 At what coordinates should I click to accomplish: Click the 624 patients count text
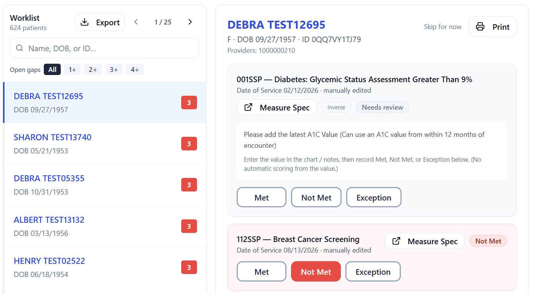[x=28, y=28]
